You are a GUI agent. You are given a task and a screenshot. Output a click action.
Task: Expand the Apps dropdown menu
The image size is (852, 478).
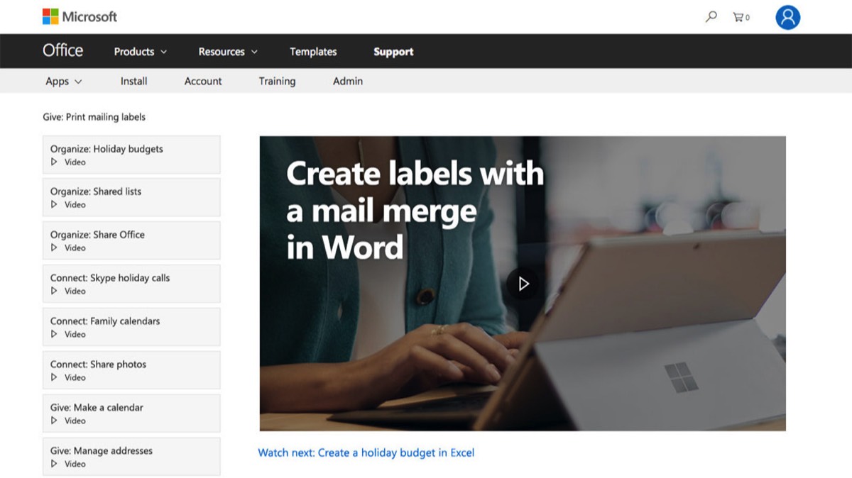(x=64, y=82)
